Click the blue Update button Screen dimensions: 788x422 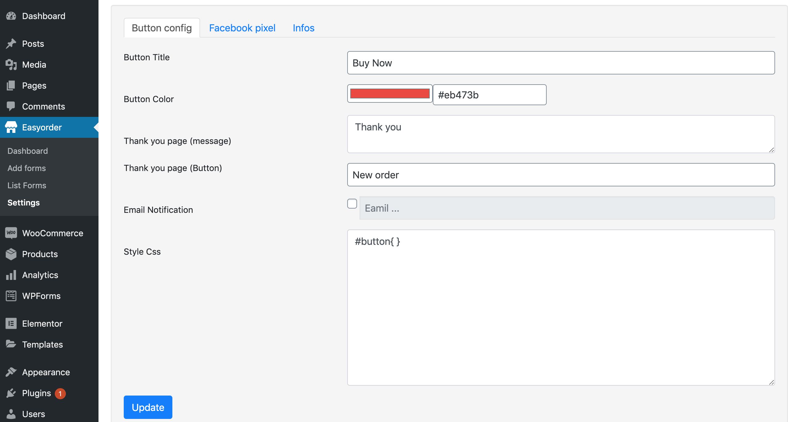tap(148, 407)
